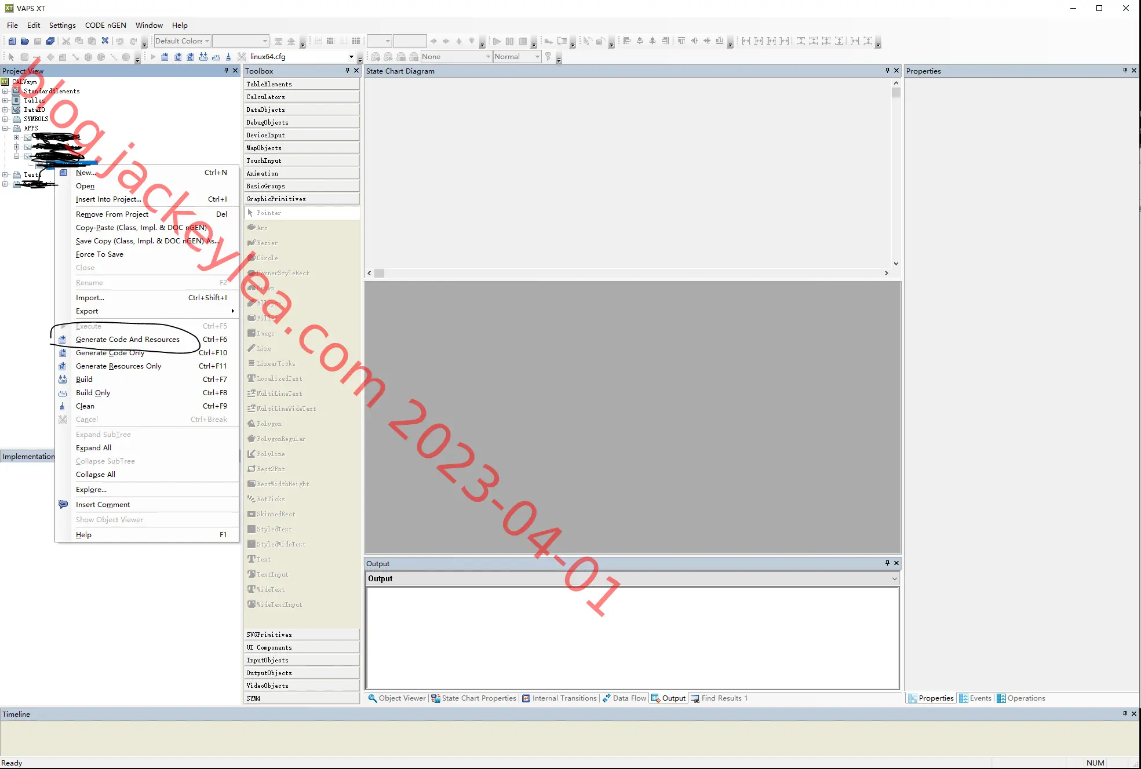Click the Save All toolbar icon
1141x769 pixels.
[50, 41]
